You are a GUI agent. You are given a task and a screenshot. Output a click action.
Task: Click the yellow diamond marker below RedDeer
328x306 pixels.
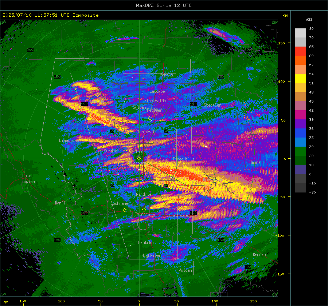pyautogui.click(x=150, y=118)
